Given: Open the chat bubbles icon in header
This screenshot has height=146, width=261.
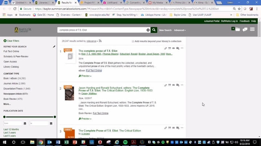Looking at the screenshot, I should [245, 30].
